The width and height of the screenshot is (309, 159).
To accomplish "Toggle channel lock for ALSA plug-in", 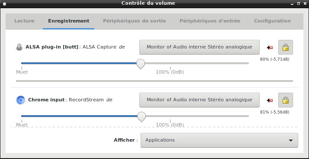I will tap(286, 47).
